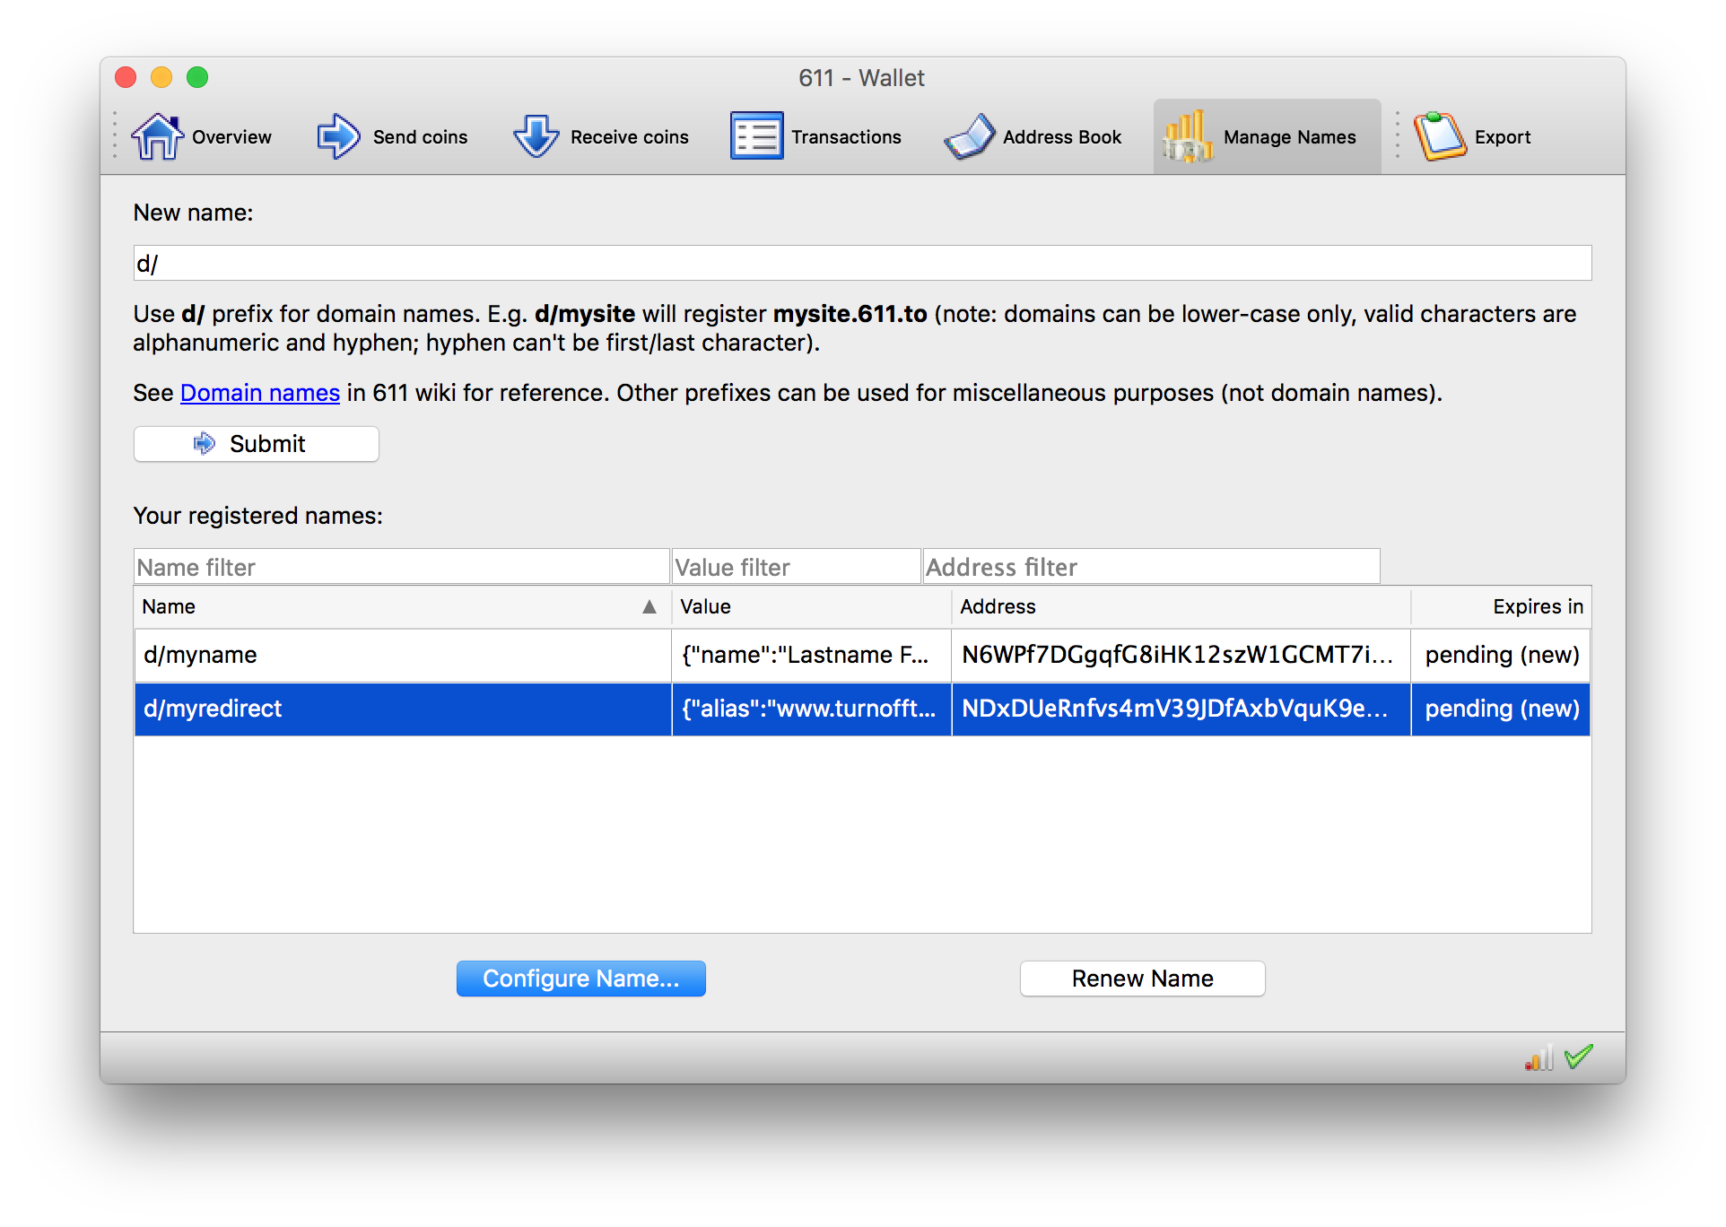Click the green sync checkmark icon
This screenshot has height=1227, width=1726.
(1578, 1057)
